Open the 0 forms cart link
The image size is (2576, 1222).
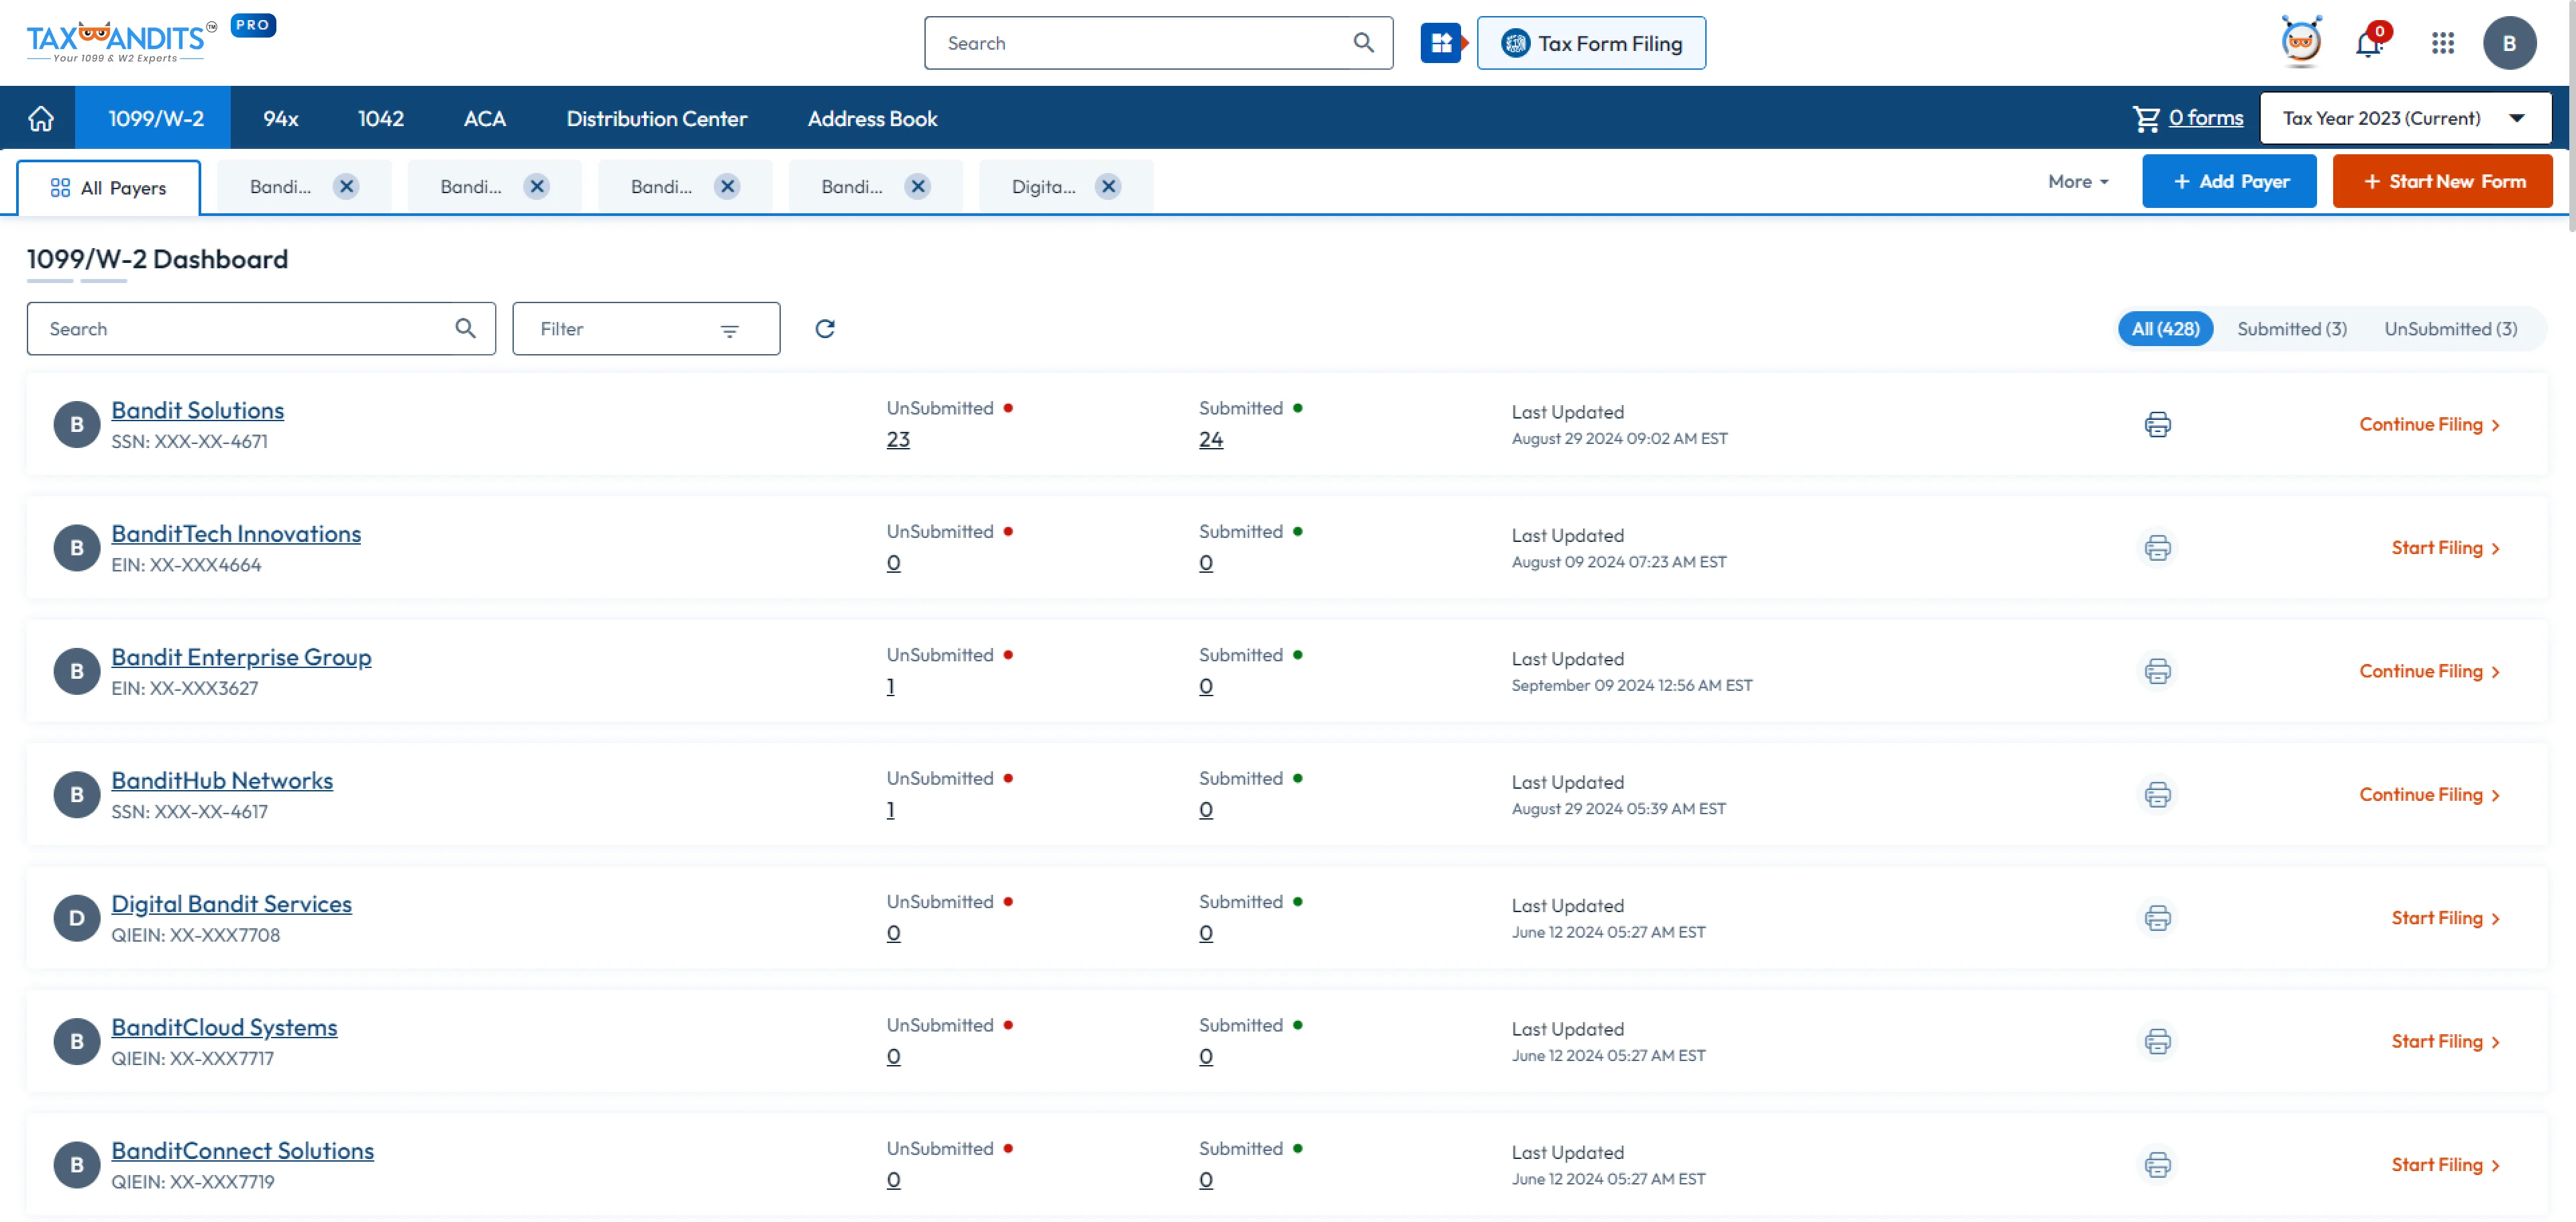[2205, 118]
